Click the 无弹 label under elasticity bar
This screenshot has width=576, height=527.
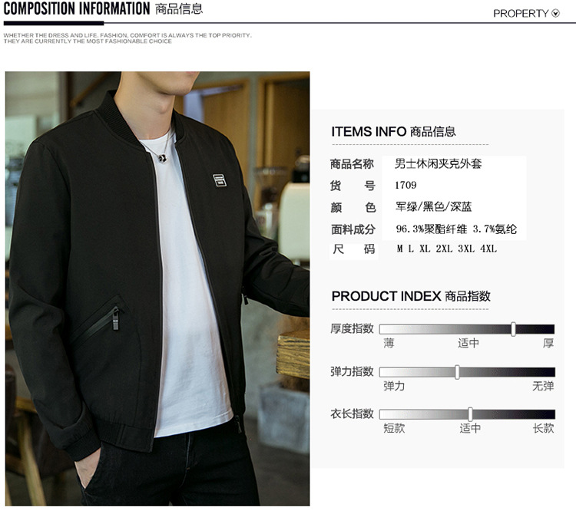543,386
